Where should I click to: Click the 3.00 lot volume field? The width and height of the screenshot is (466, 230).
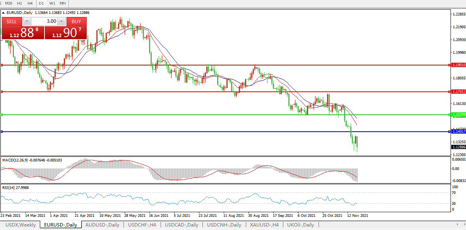click(x=44, y=21)
